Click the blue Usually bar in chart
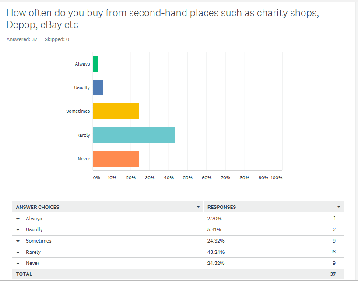Screen dimensions: 358x281 [x=98, y=87]
